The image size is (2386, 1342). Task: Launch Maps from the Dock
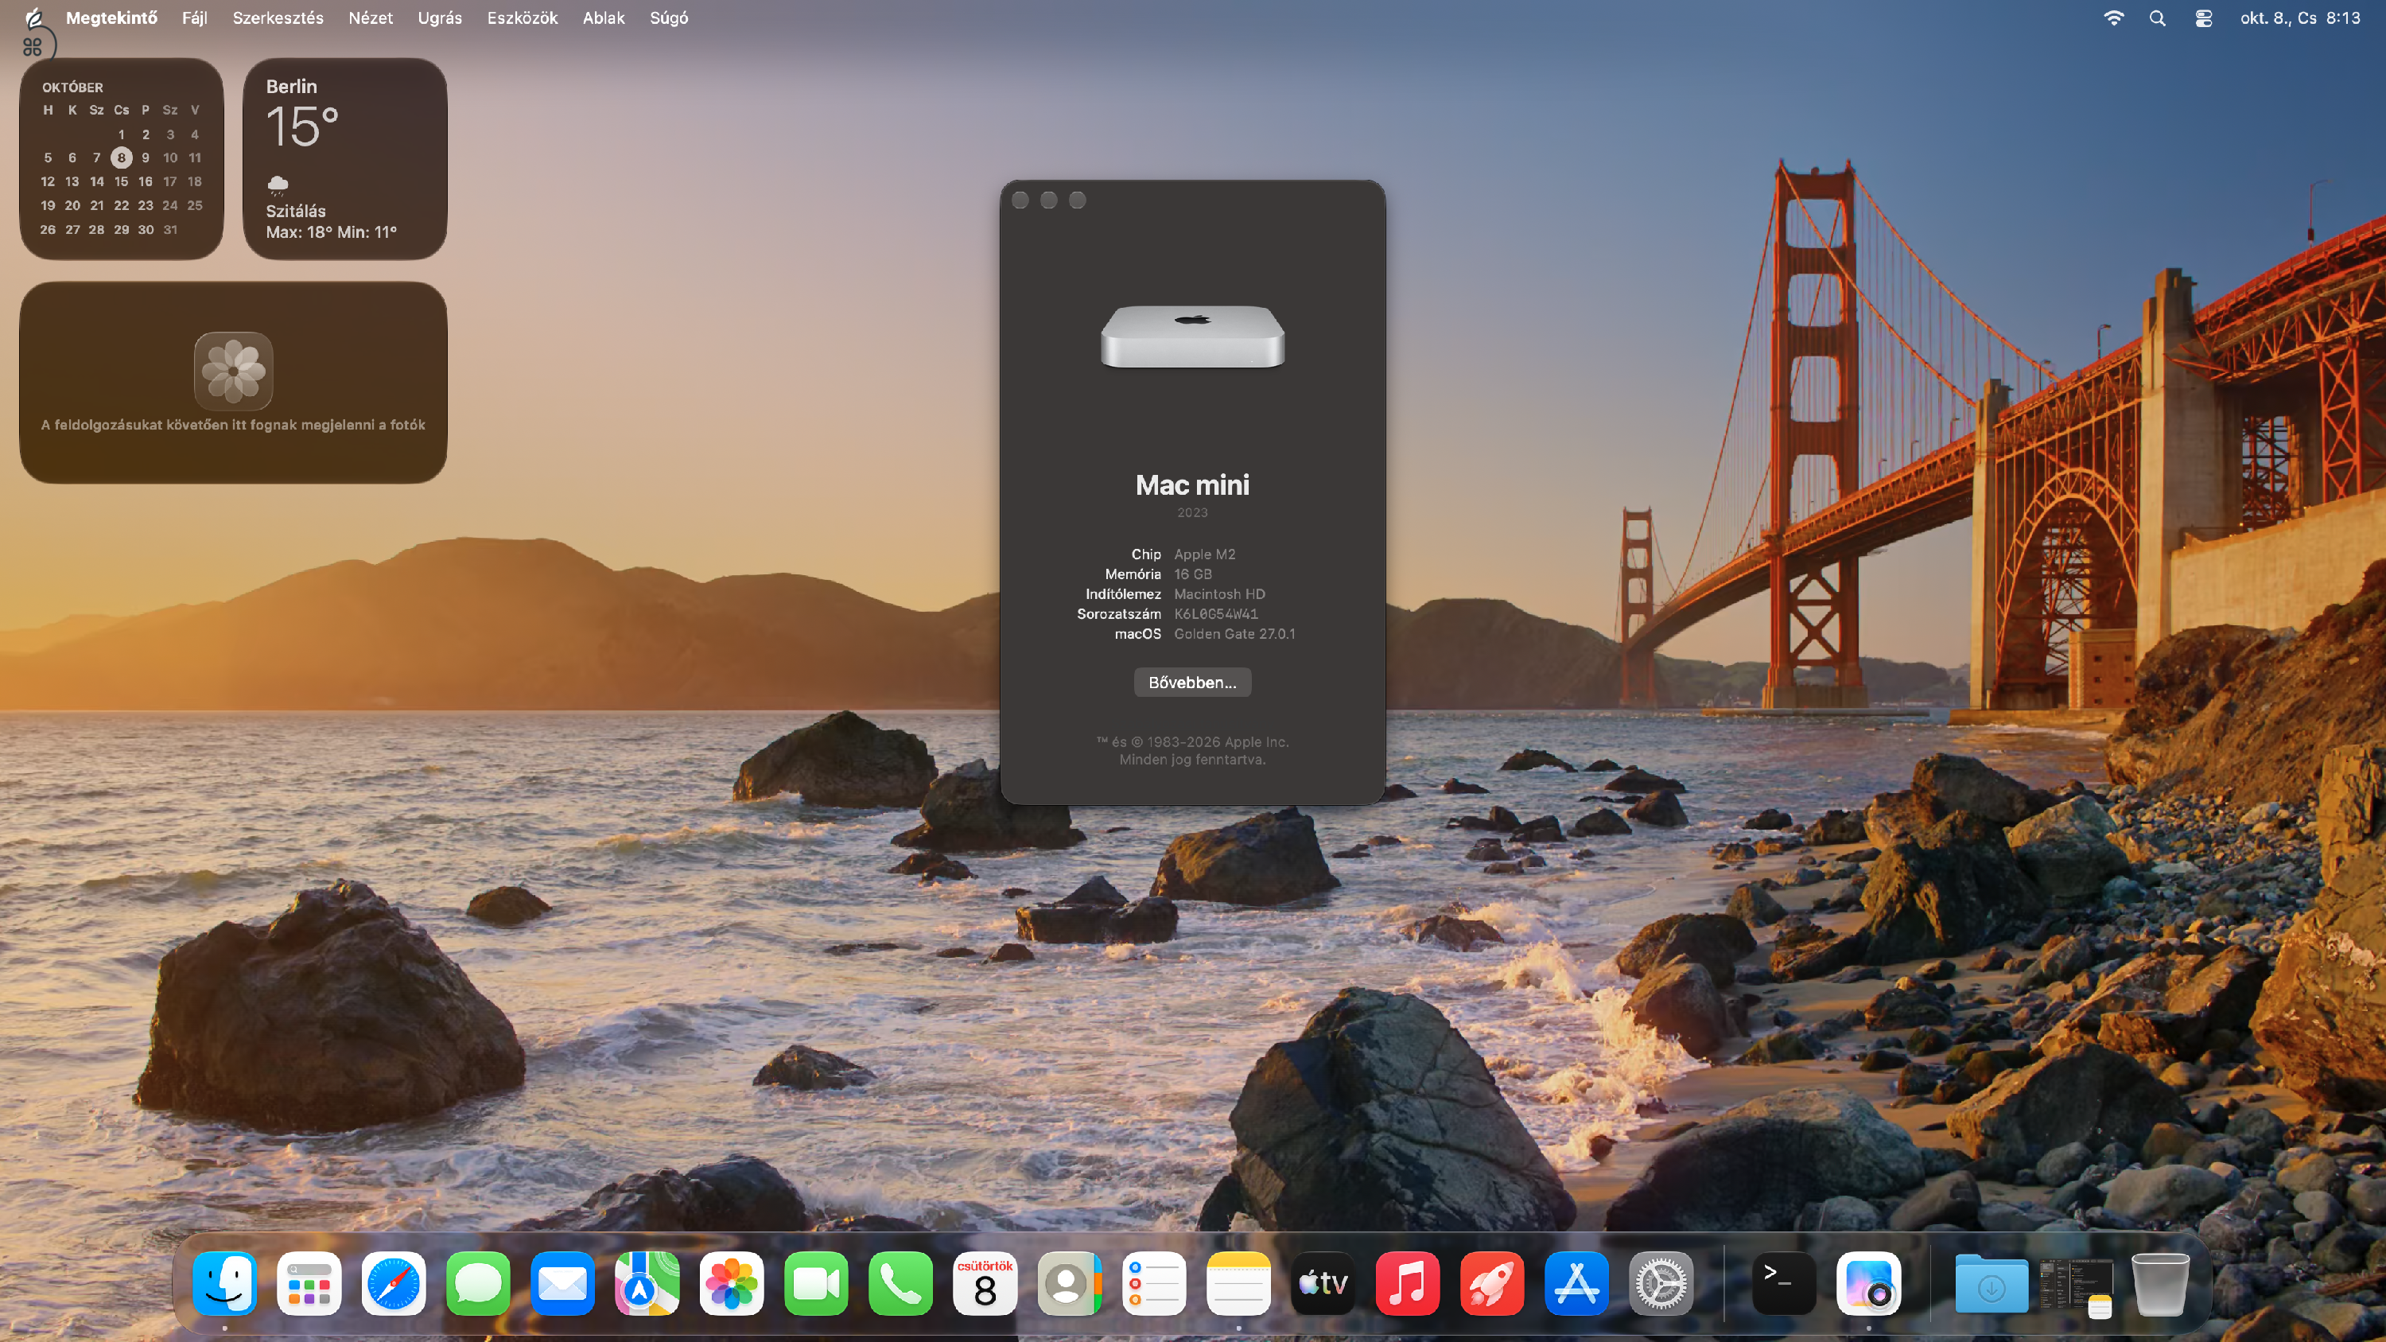coord(647,1284)
